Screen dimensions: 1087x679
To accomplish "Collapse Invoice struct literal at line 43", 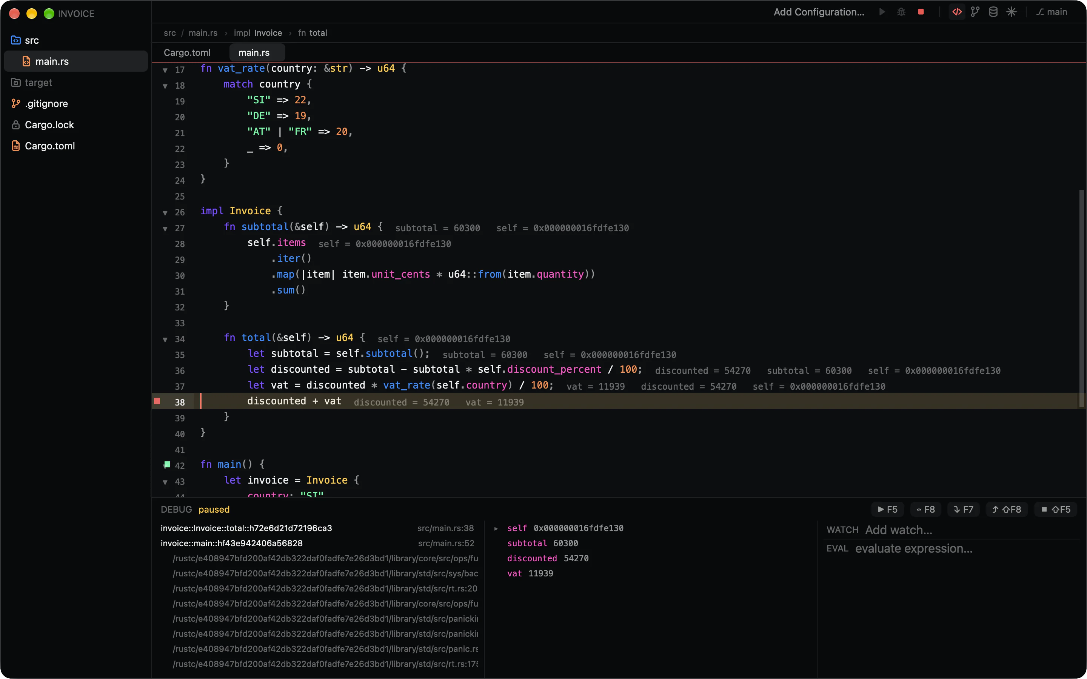I will point(165,482).
